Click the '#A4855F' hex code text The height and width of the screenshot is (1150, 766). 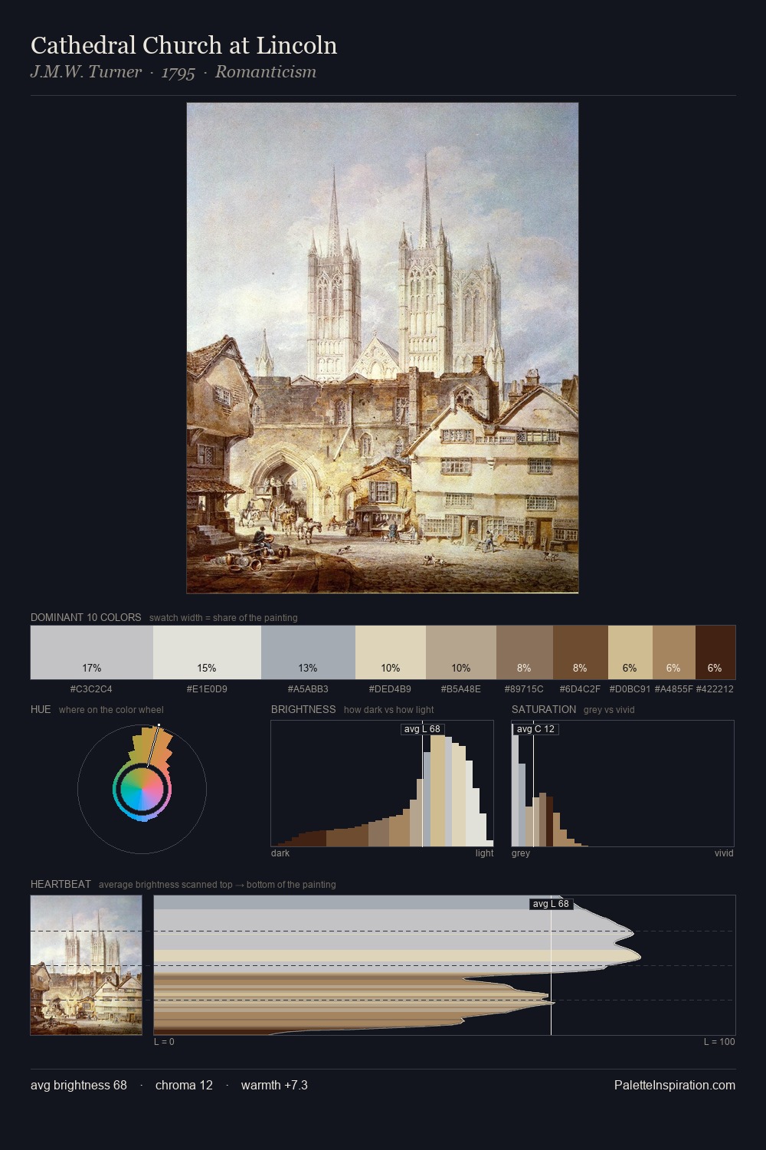pos(673,688)
